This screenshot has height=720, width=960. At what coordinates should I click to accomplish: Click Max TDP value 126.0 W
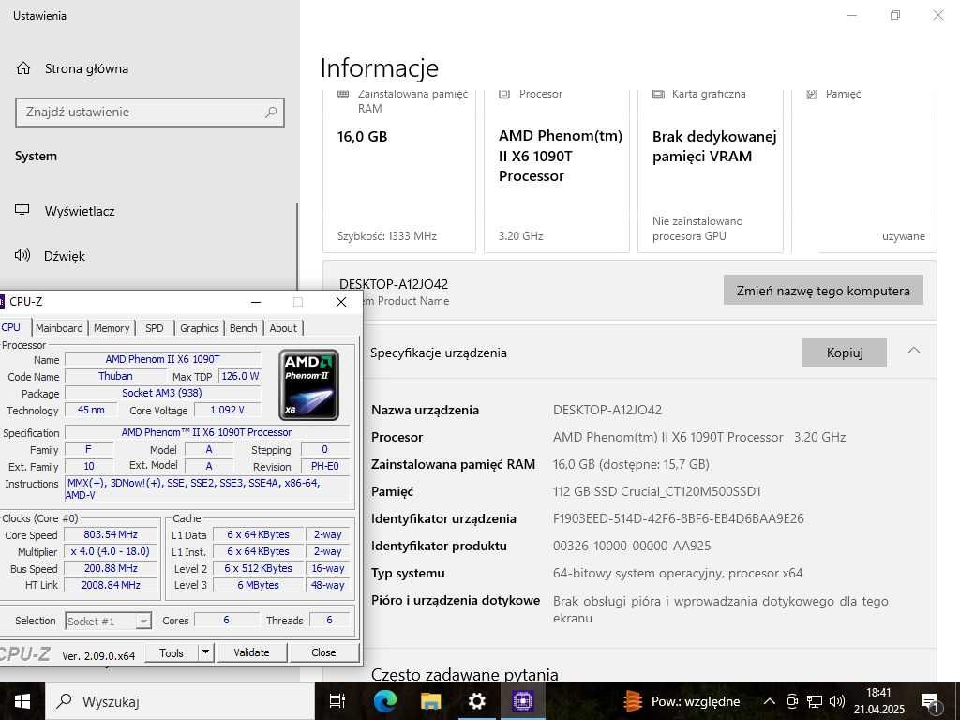click(240, 376)
